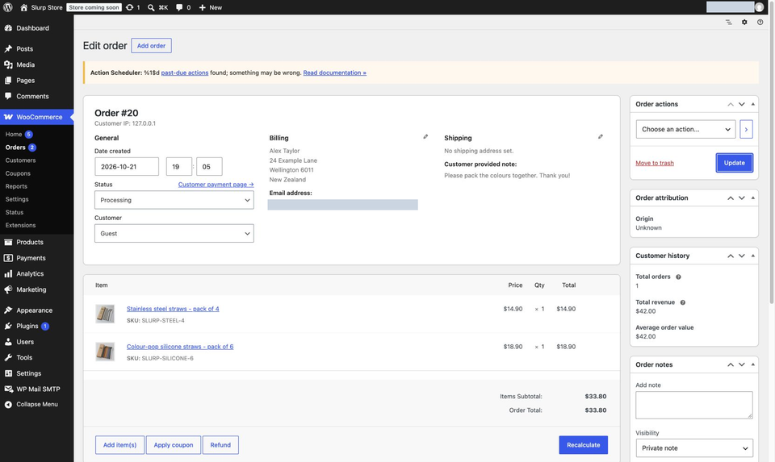Click the minute field showing 05
This screenshot has height=462, width=775.
(209, 166)
